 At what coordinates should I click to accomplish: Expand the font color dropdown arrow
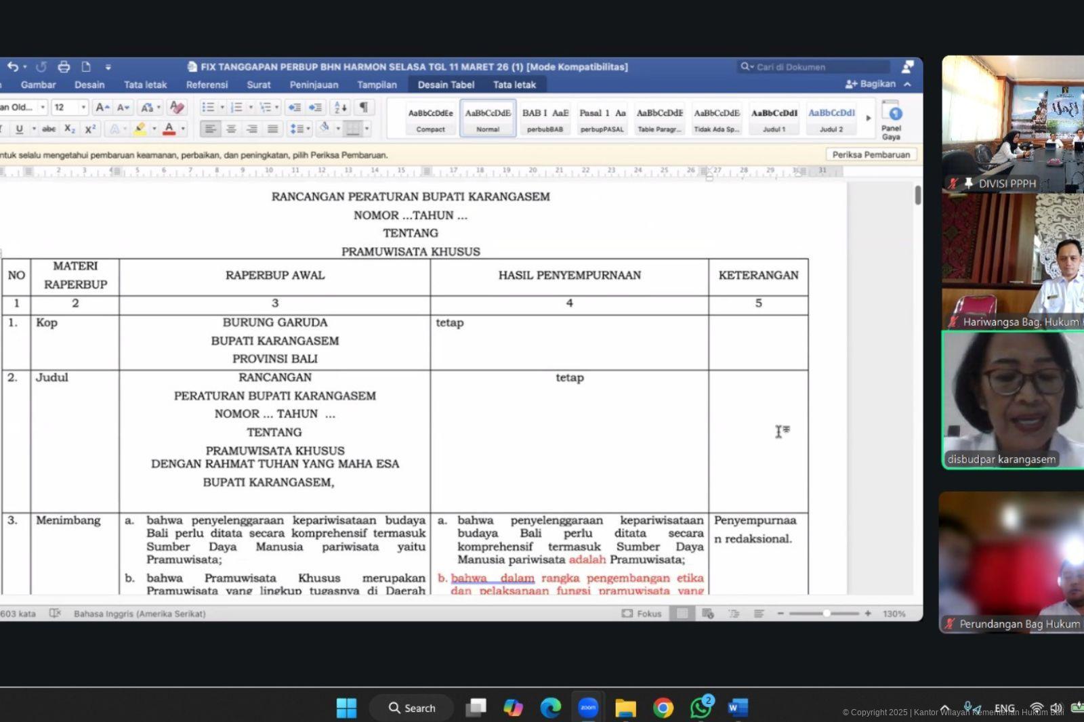pos(183,129)
